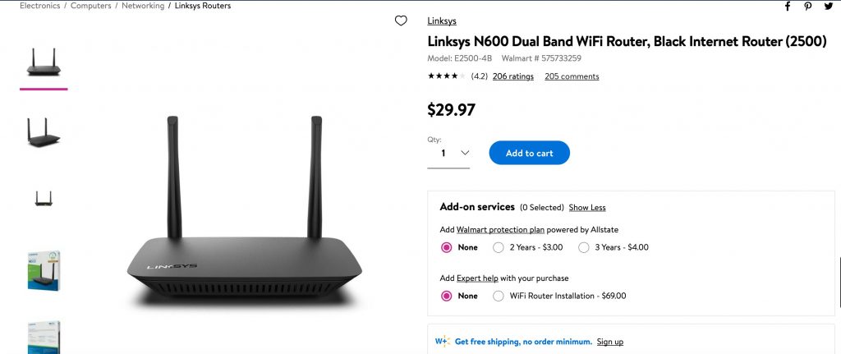Go to Computers breadcrumb

click(91, 6)
